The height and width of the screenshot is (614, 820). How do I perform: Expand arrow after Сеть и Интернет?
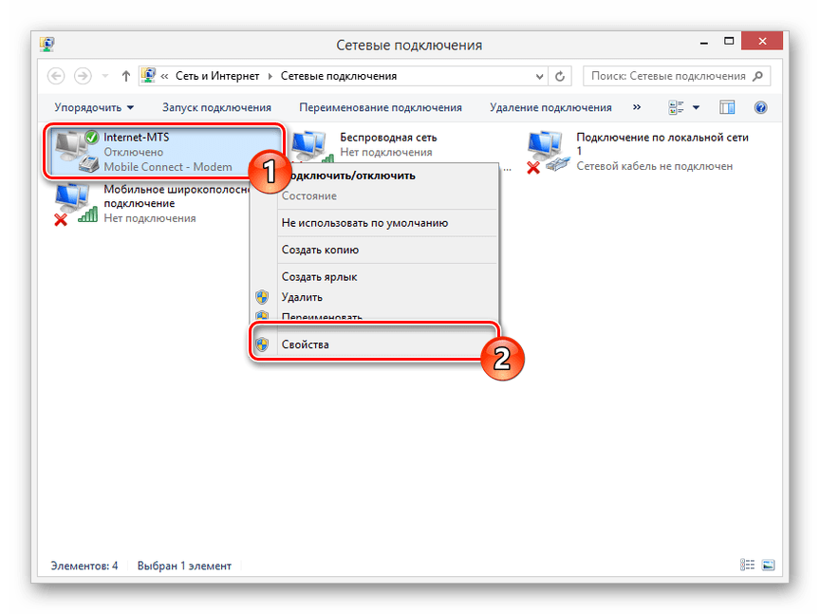tap(270, 76)
